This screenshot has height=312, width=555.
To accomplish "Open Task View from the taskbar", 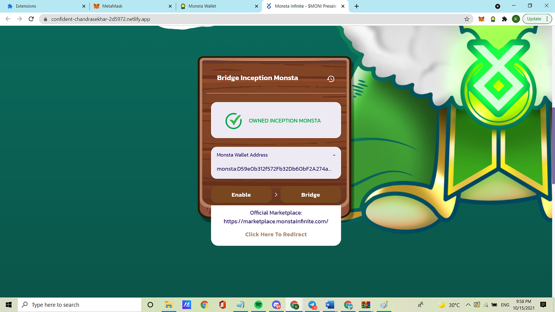I will tap(150, 305).
